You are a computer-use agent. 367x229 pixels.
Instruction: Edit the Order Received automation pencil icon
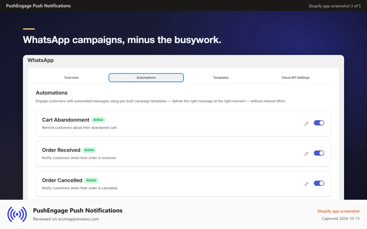tap(306, 154)
